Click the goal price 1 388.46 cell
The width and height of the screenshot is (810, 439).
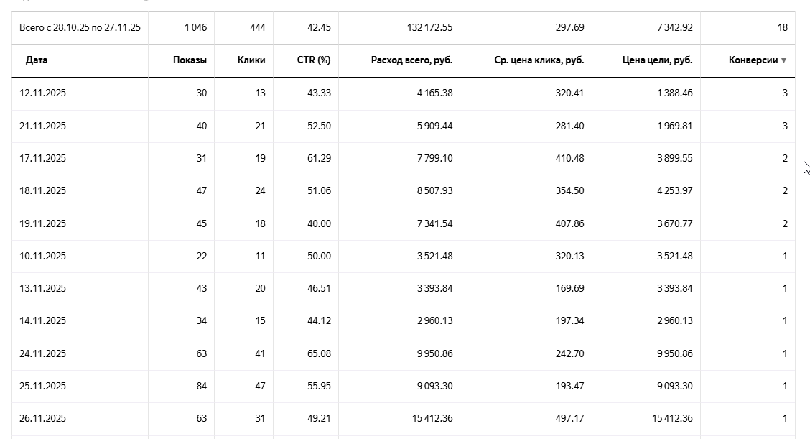pos(673,93)
